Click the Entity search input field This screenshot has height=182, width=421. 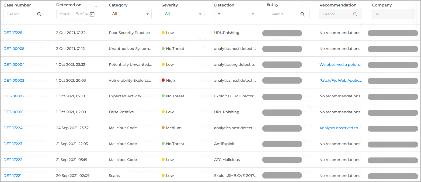(283, 14)
